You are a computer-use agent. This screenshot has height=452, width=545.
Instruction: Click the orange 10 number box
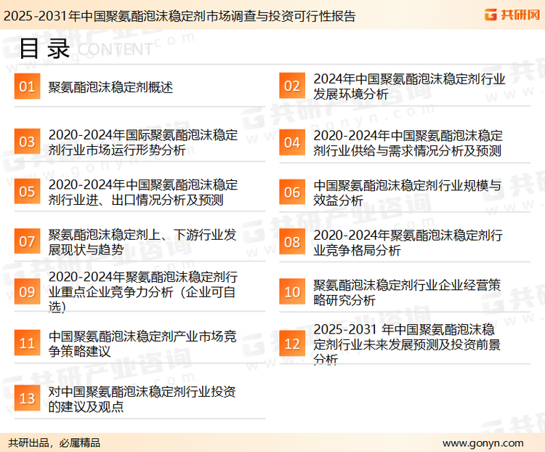click(292, 291)
